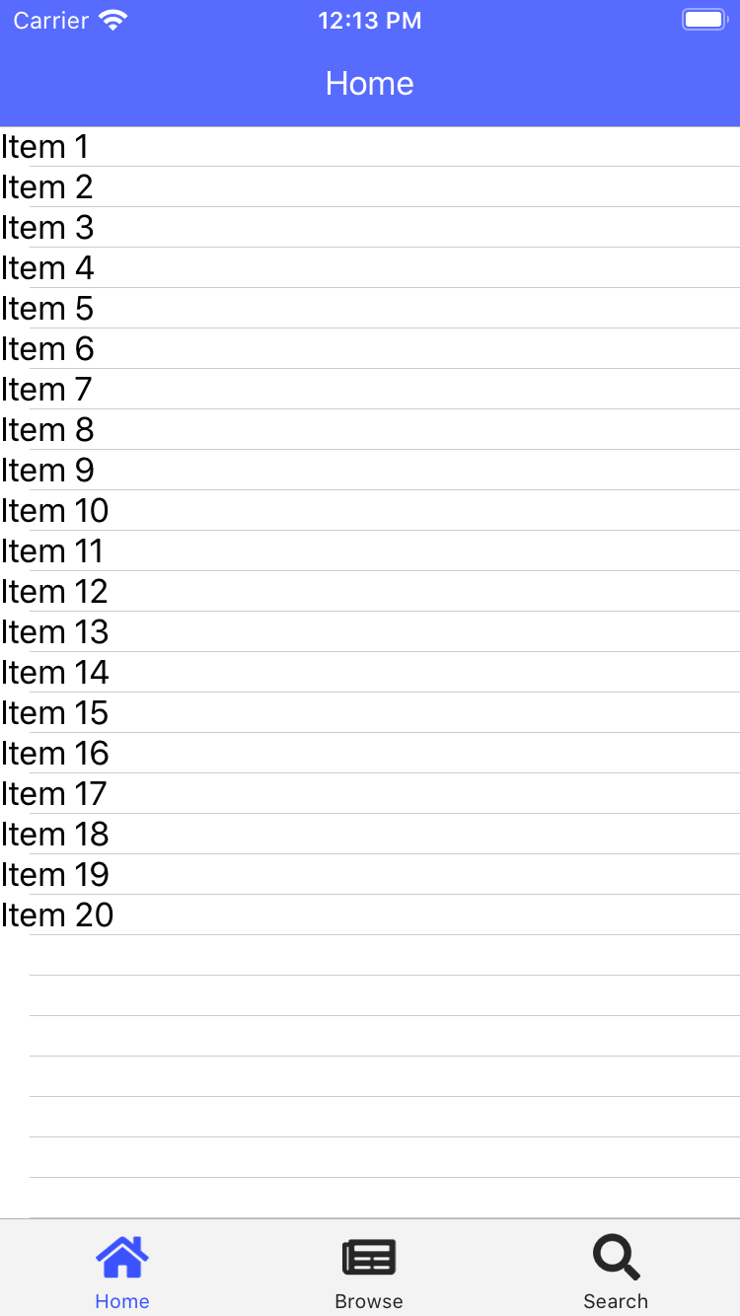Viewport: 740px width, 1316px height.
Task: Select Item 1 from the list
Action: click(370, 146)
